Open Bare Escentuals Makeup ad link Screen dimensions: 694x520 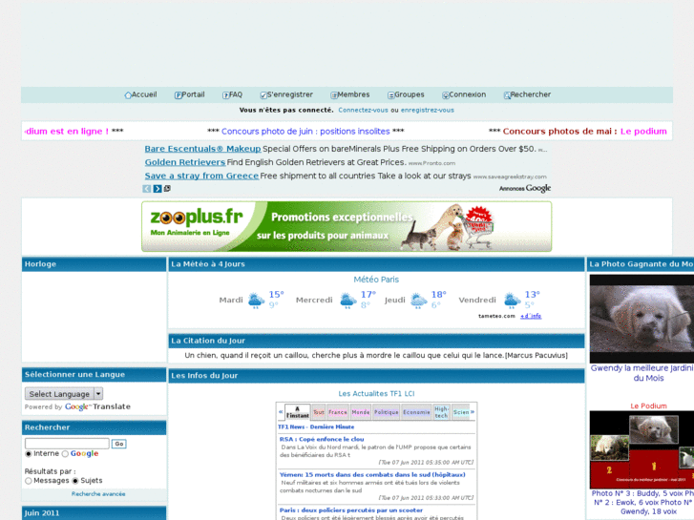pos(202,149)
